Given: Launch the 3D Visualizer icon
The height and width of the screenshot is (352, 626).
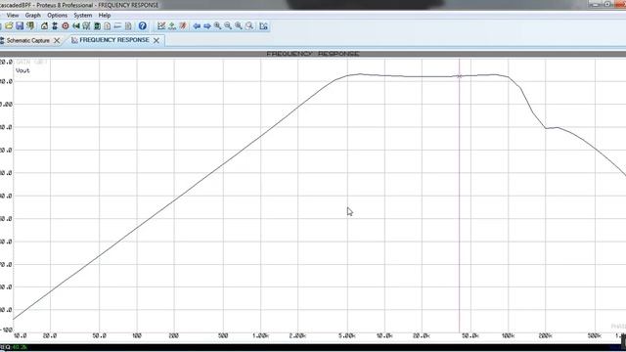Looking at the screenshot, I should 76,26.
